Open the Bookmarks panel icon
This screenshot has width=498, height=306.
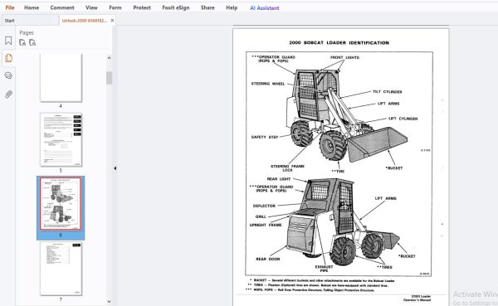(8, 41)
